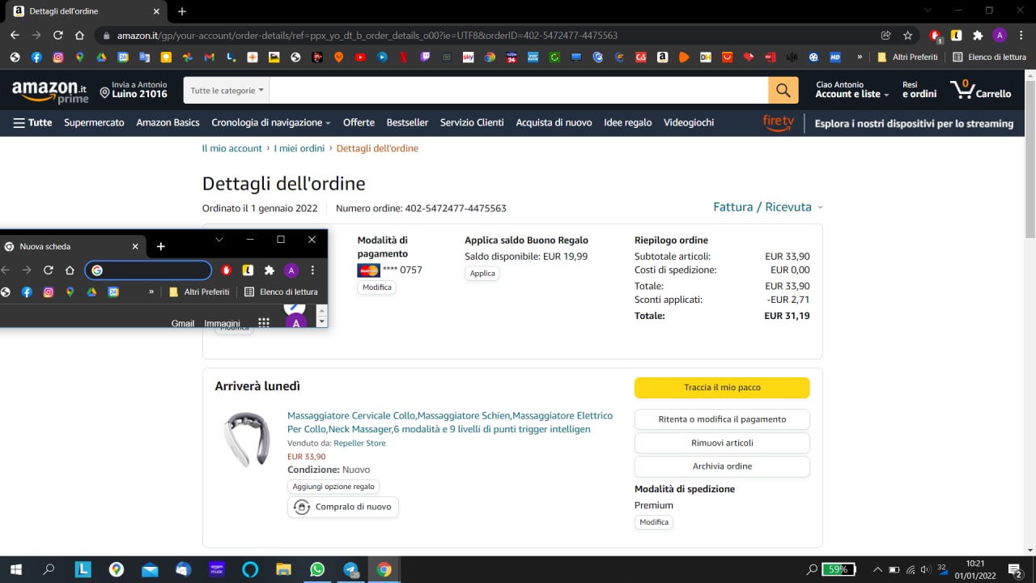Open the Chrome extensions puzzle icon

point(978,36)
